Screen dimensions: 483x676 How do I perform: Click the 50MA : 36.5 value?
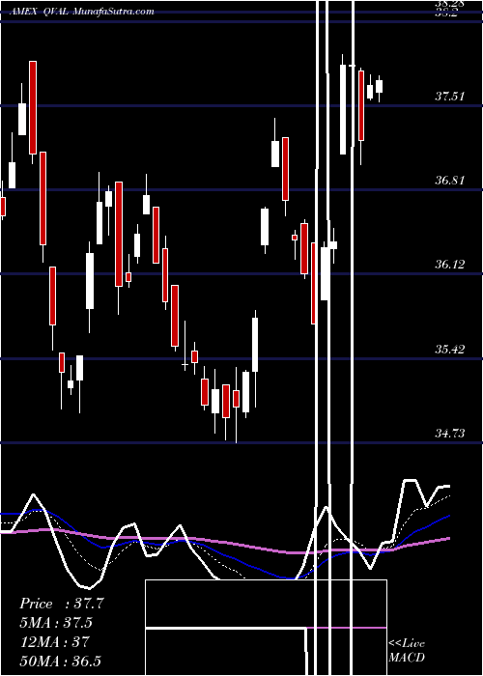point(60,661)
